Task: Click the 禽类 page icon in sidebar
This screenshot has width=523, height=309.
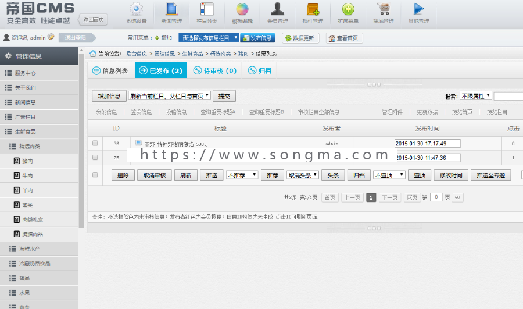Action: (x=17, y=205)
